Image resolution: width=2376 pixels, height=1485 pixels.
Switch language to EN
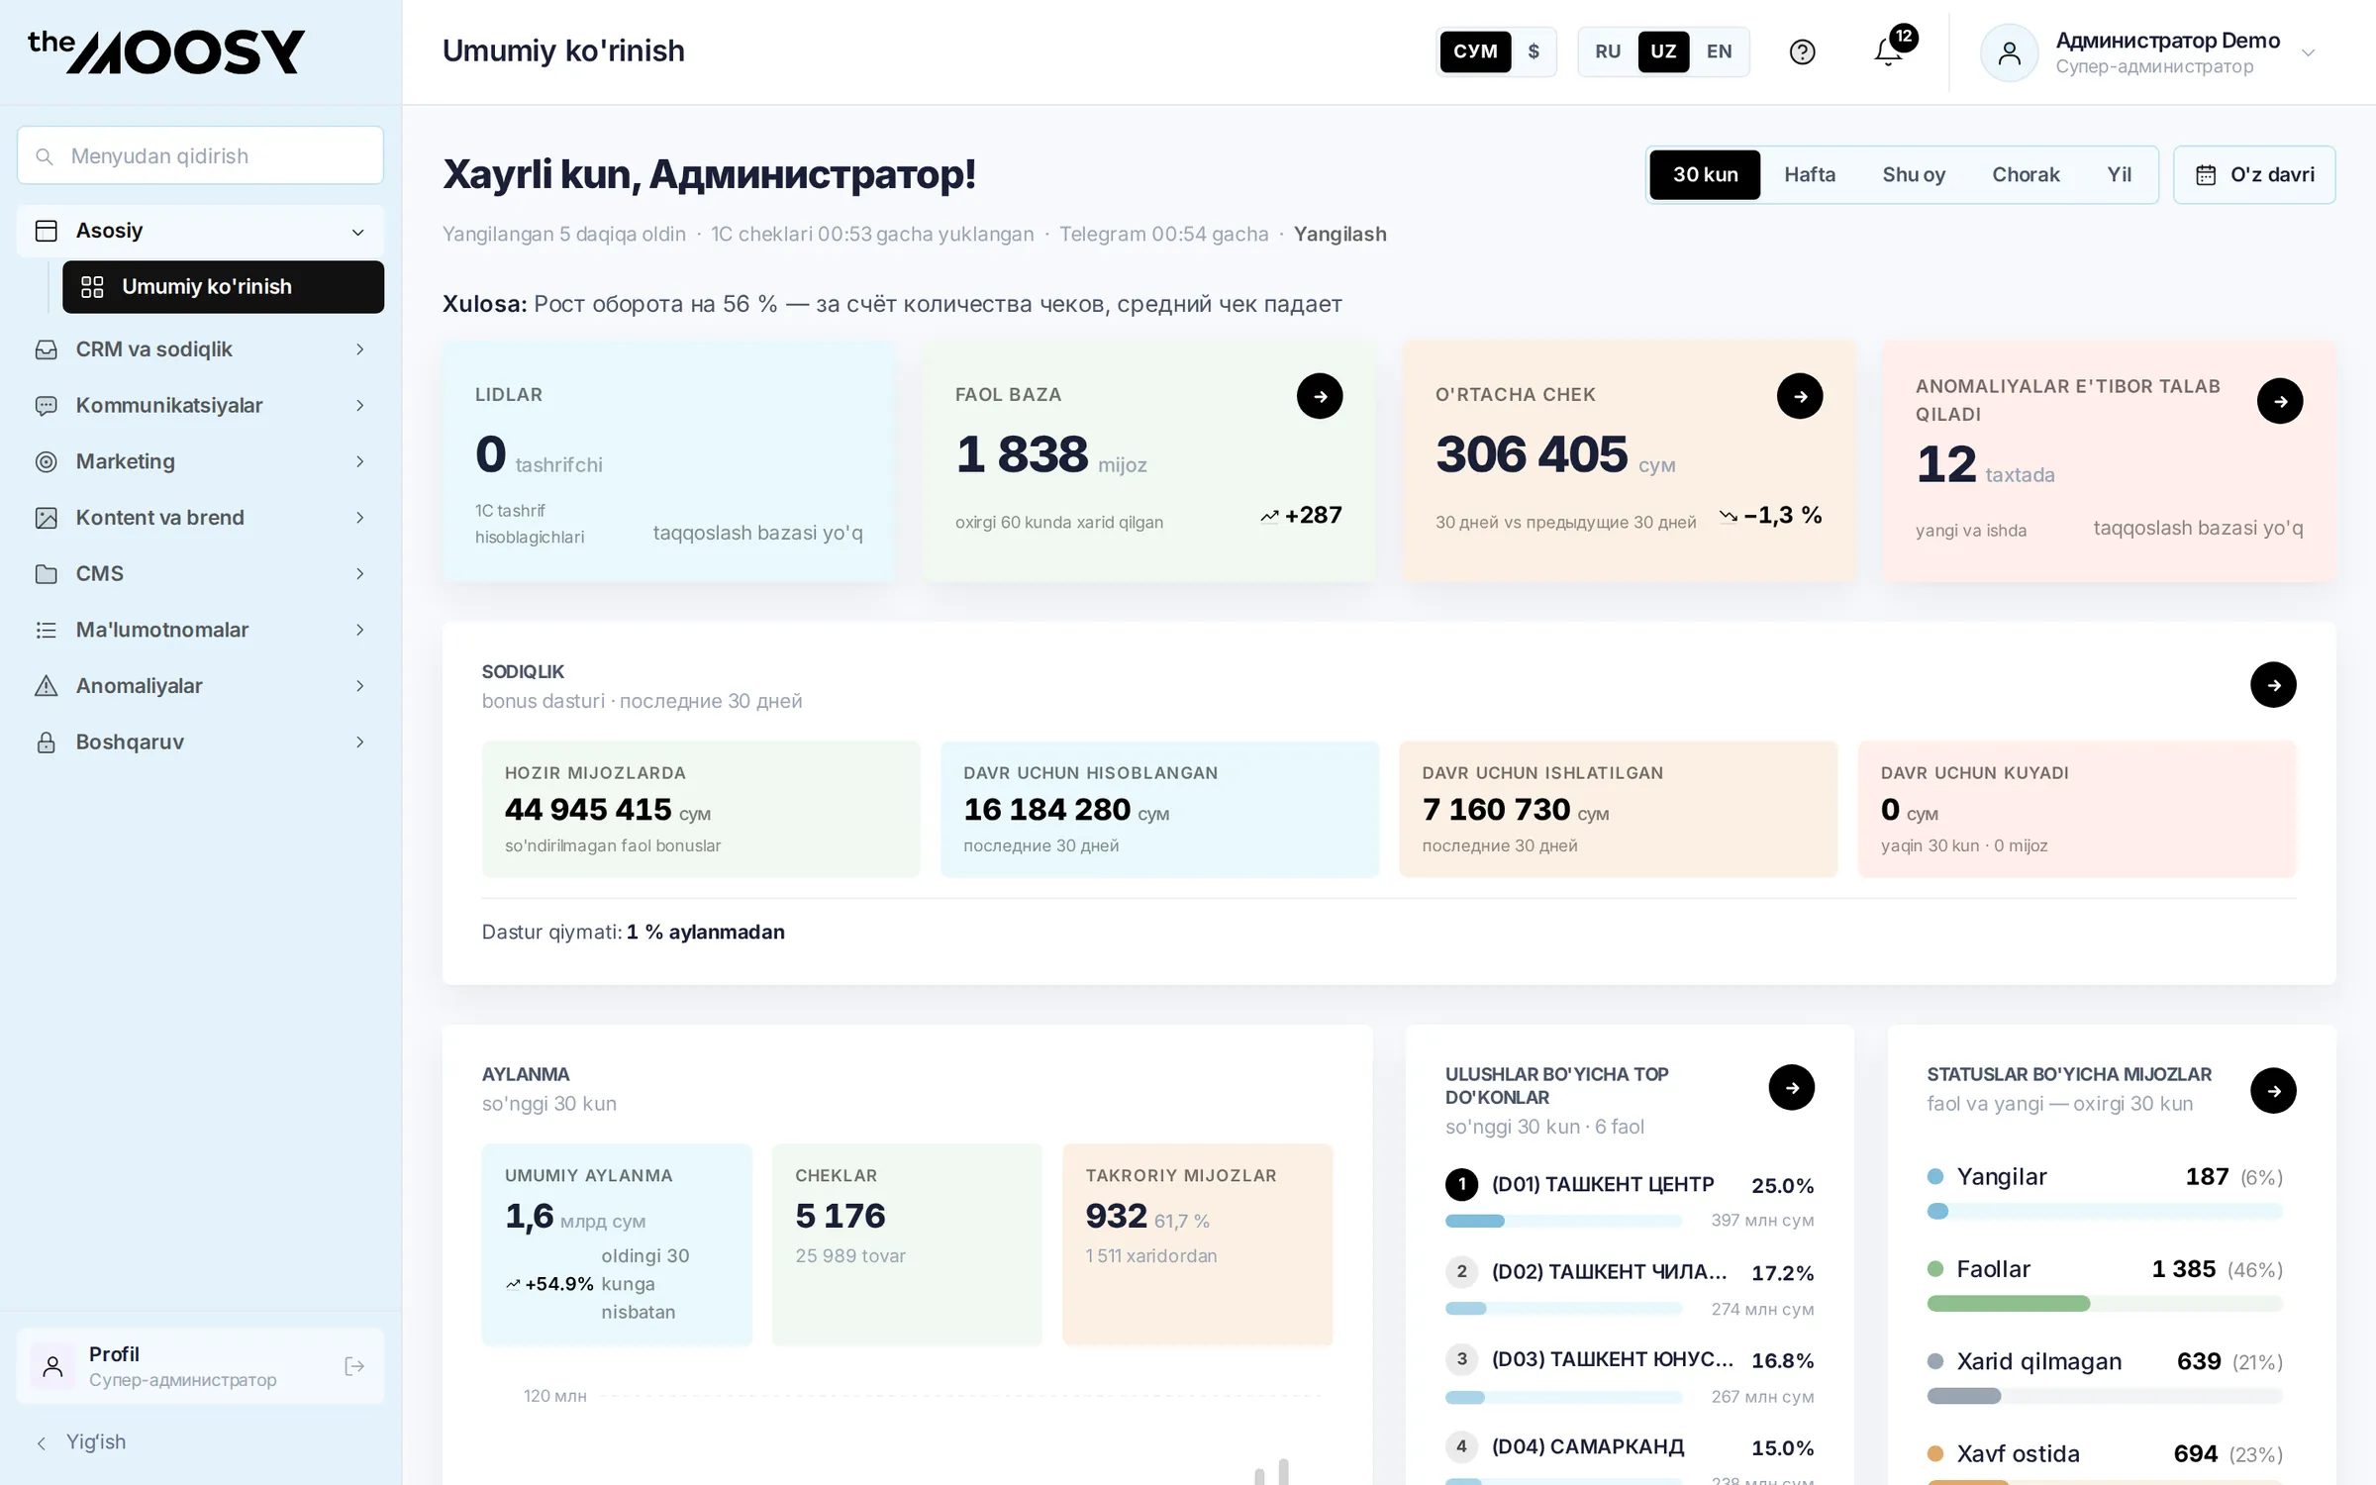tap(1720, 51)
